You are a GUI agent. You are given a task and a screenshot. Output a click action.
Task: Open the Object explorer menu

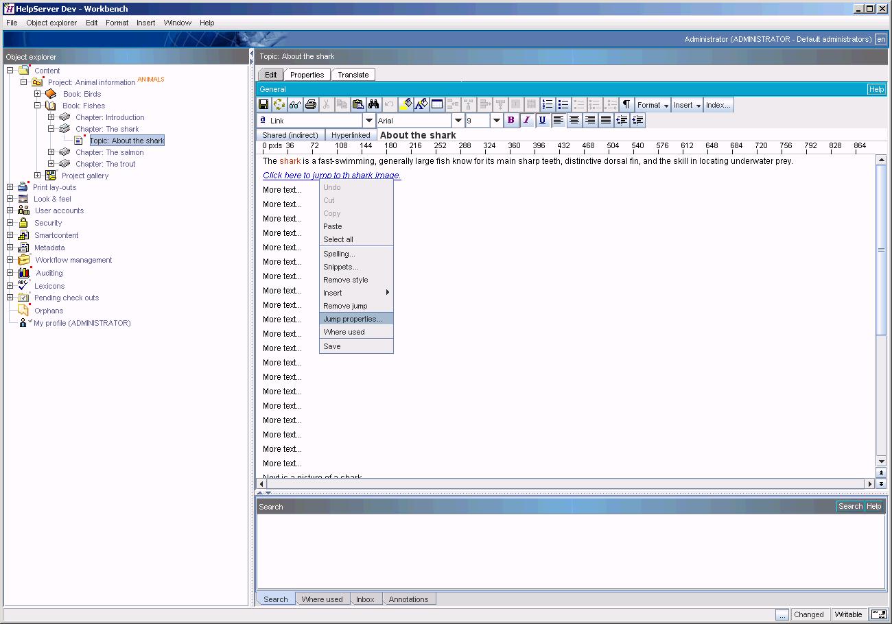tap(51, 23)
